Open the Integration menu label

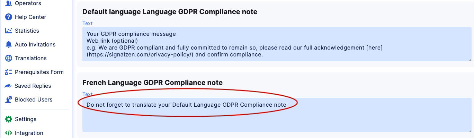(29, 133)
